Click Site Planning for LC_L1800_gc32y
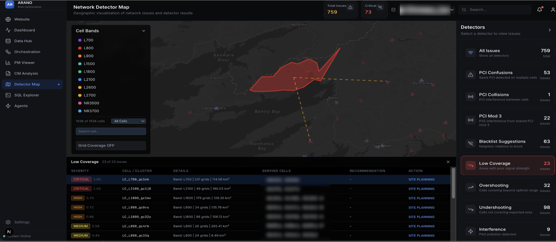This screenshot has width=556, height=242. [x=421, y=217]
